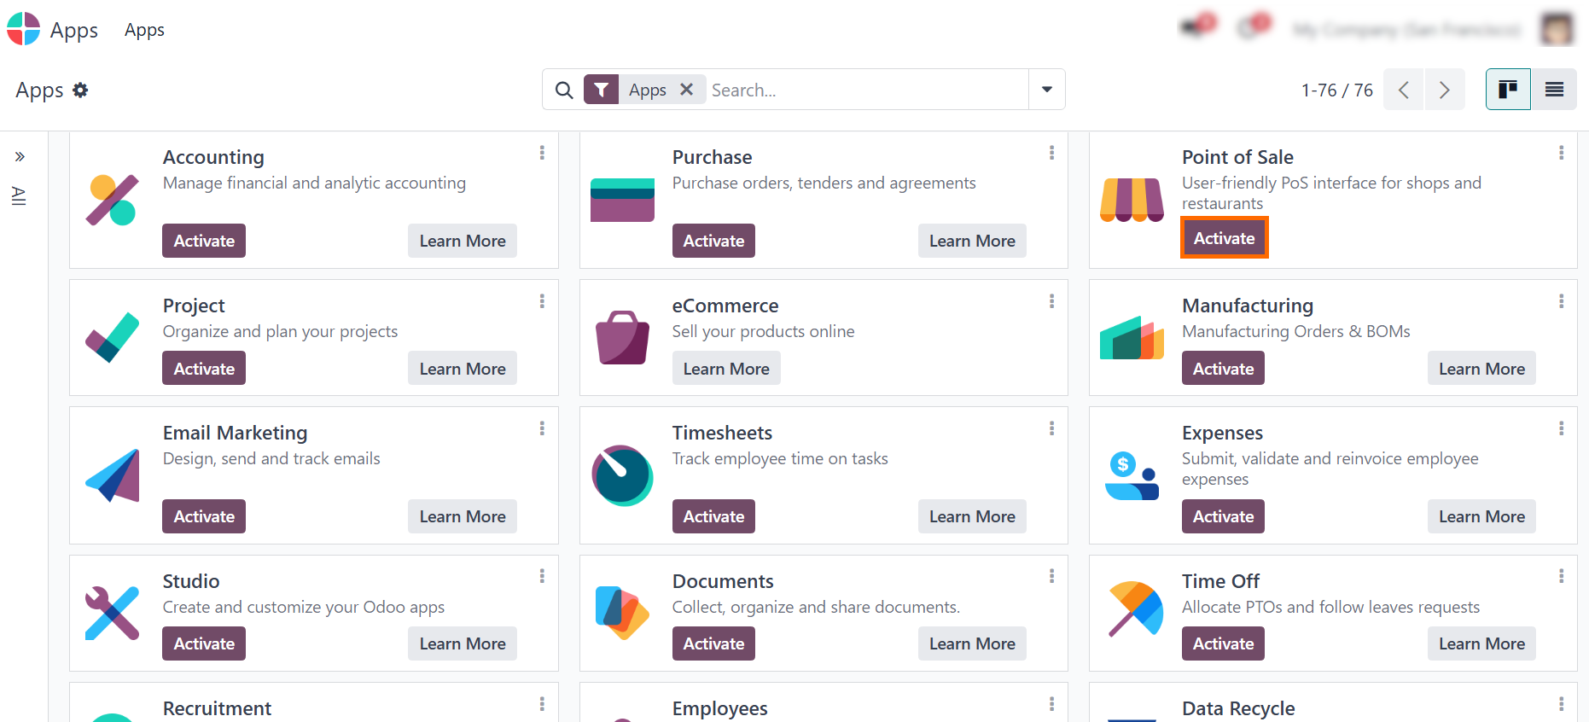Activate the Studio app

pyautogui.click(x=204, y=643)
